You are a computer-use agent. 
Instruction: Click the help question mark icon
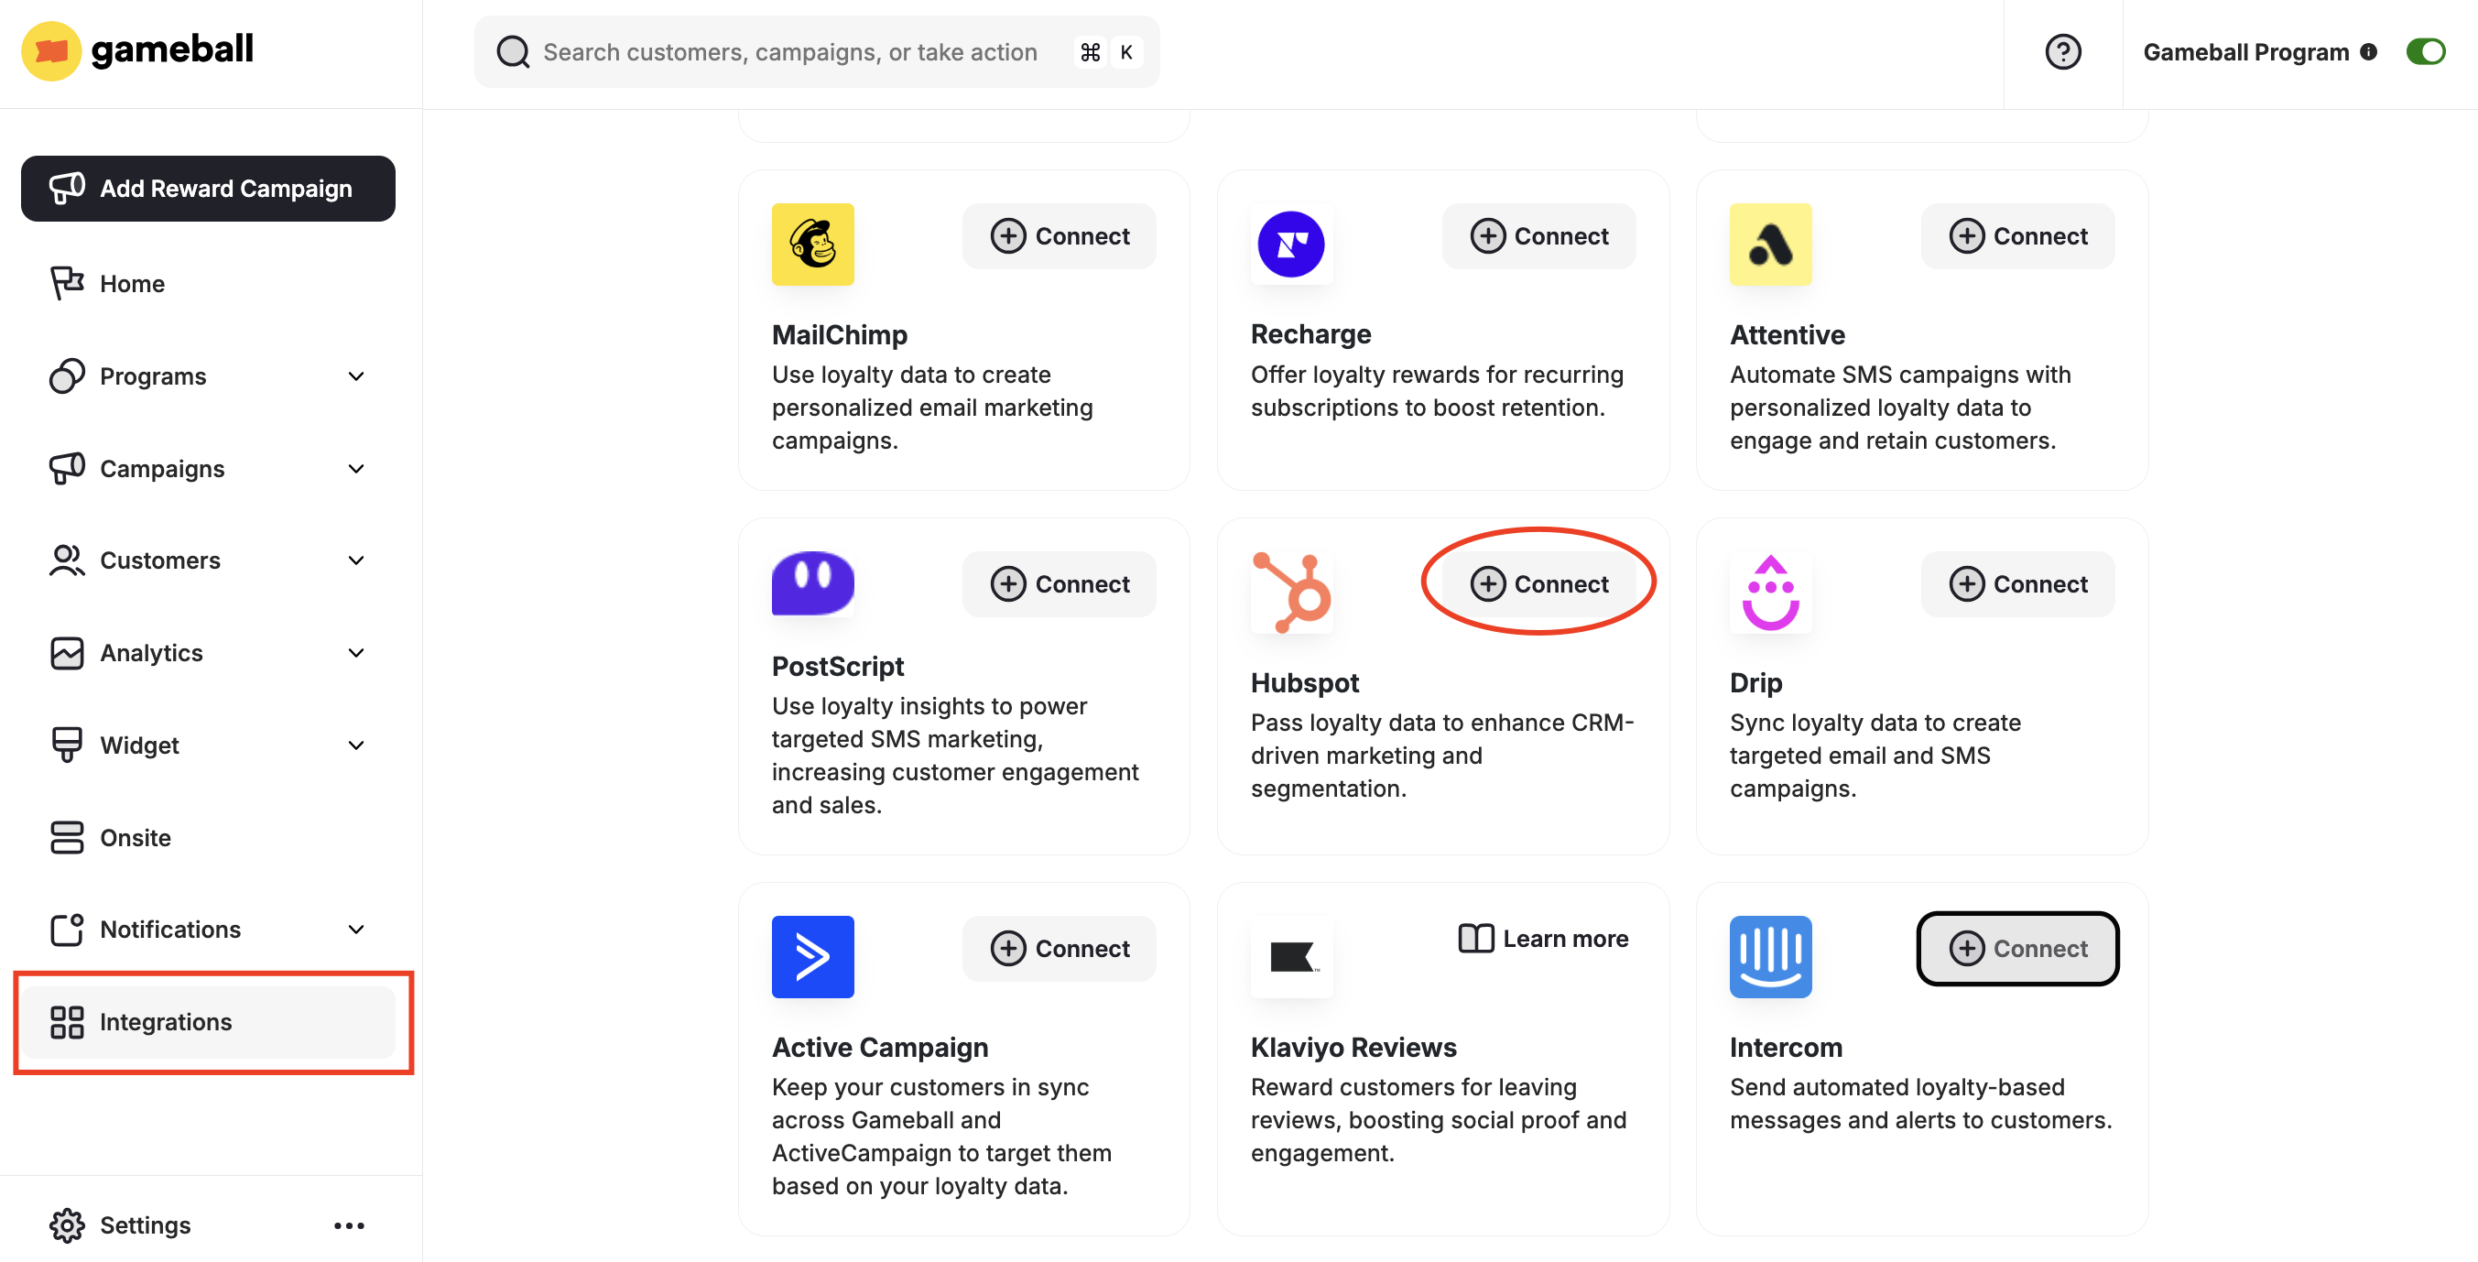[2062, 52]
